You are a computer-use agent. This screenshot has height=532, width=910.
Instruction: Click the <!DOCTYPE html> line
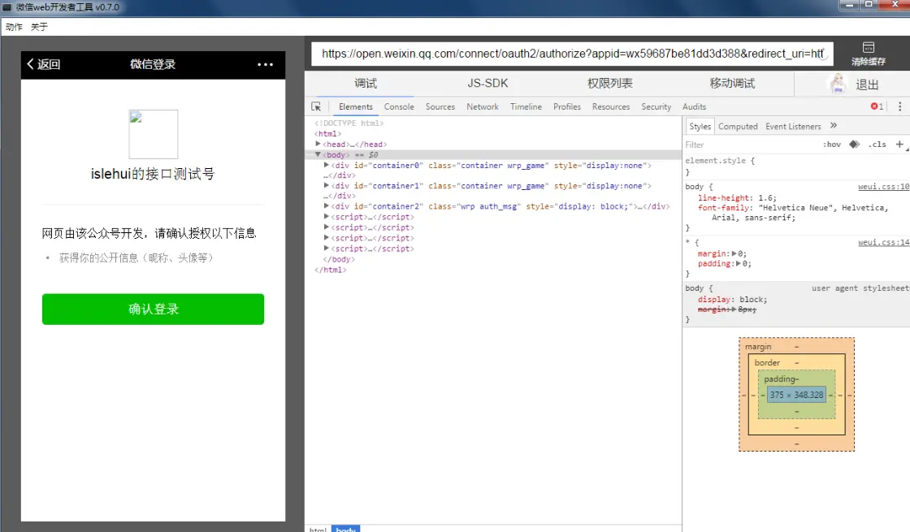click(349, 123)
